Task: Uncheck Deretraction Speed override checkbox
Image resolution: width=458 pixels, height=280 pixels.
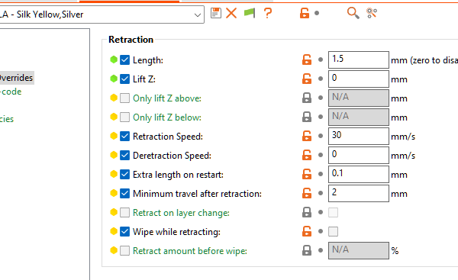Action: click(x=124, y=156)
